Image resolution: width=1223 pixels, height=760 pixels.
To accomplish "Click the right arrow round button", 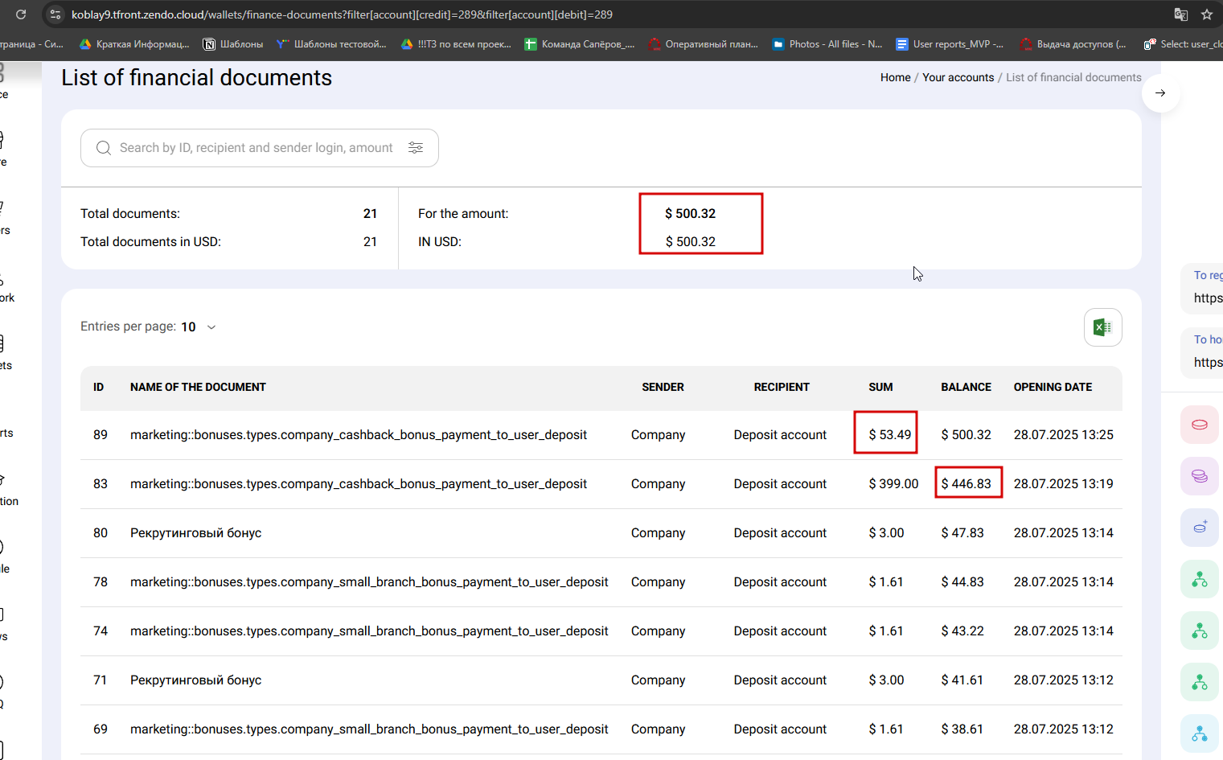I will pos(1160,93).
